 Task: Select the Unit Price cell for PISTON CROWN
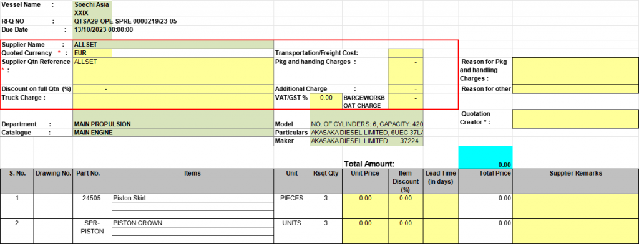coord(366,232)
